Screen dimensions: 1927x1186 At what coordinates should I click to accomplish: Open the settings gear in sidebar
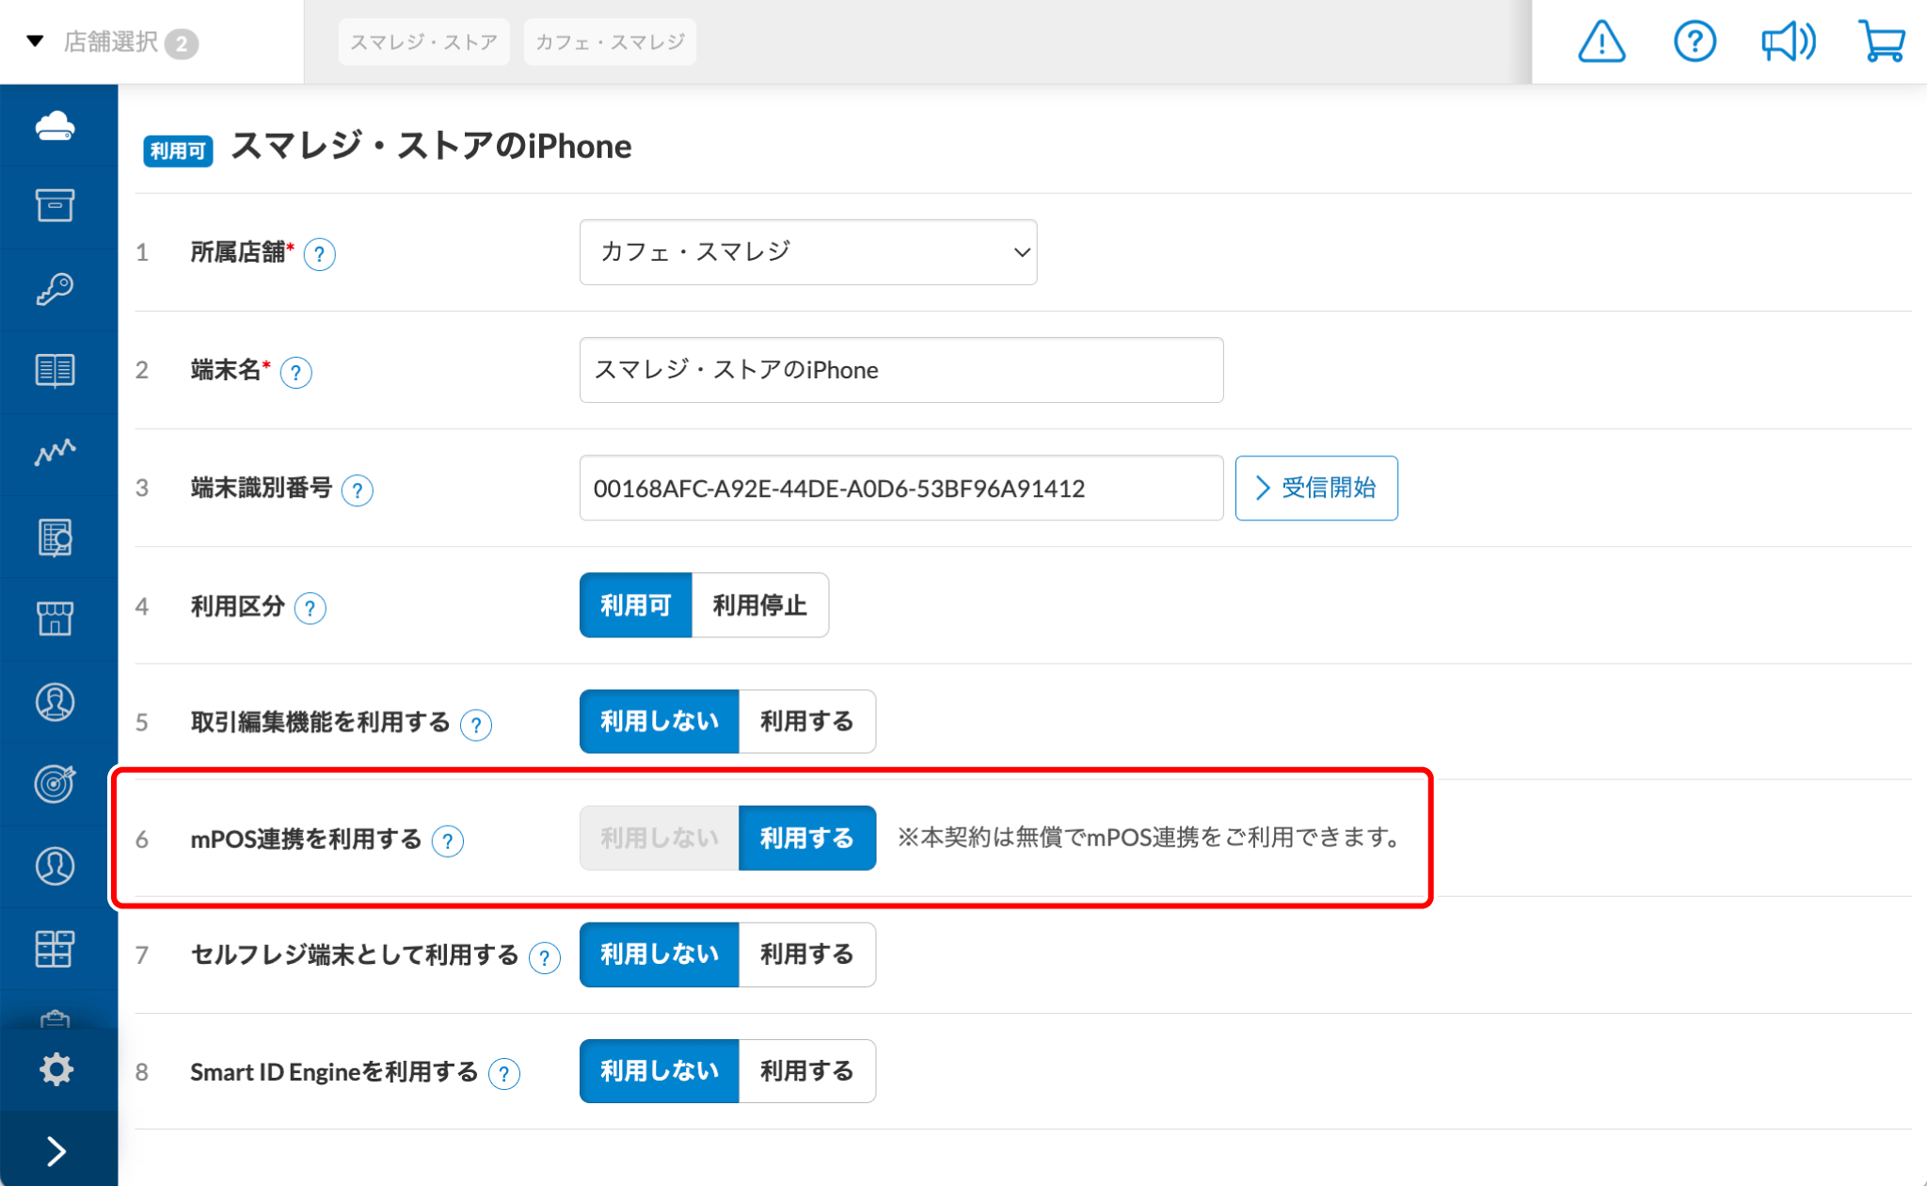coord(56,1068)
